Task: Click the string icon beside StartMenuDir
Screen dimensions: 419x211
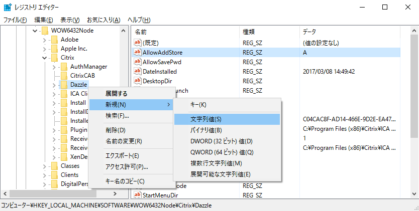Action: (x=137, y=195)
